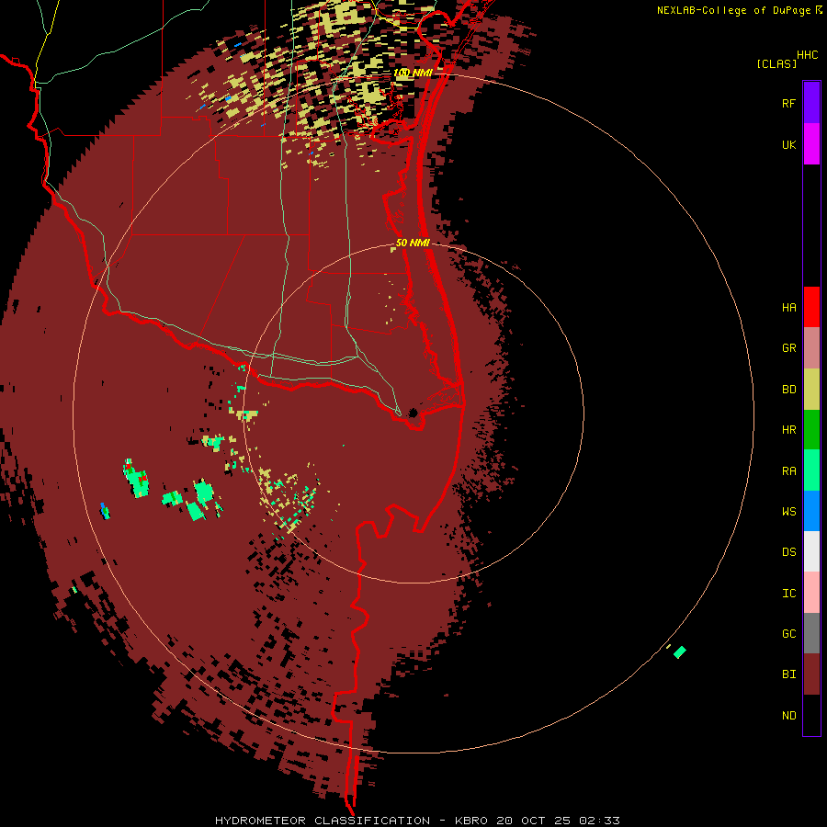Click the WS legend label
The width and height of the screenshot is (827, 827).
coord(788,511)
